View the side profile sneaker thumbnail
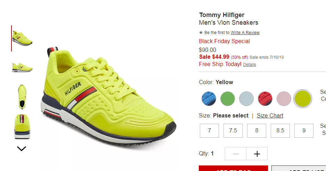 tap(22, 68)
